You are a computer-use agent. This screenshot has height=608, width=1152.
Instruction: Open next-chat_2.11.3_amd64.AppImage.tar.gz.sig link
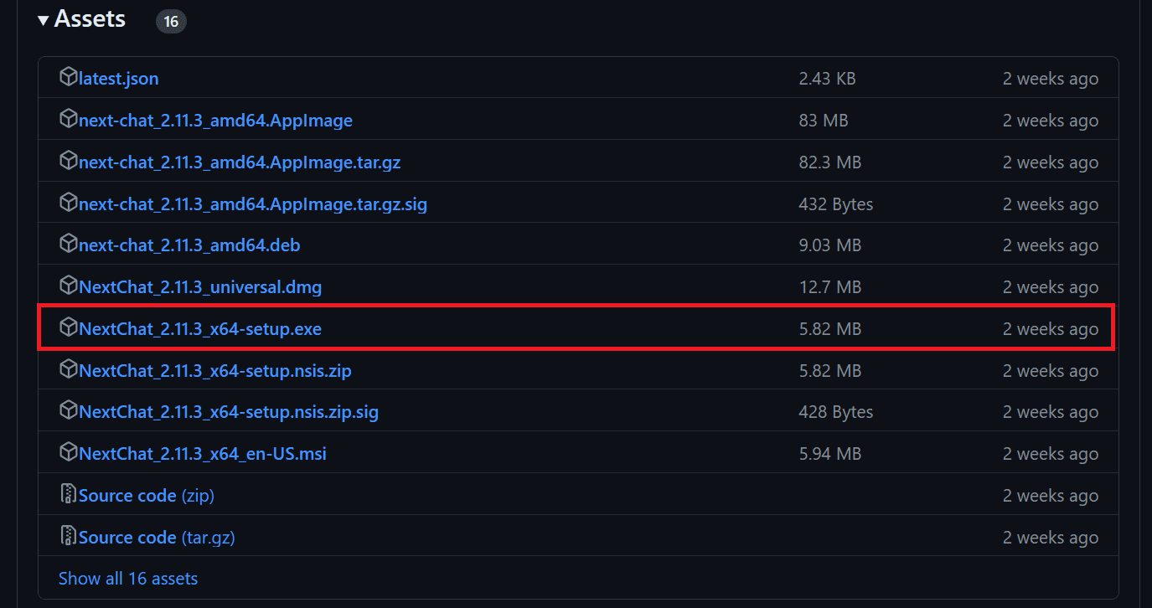point(253,204)
